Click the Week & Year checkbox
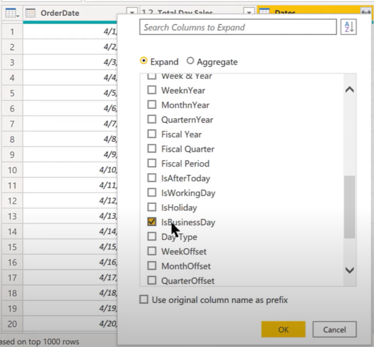The height and width of the screenshot is (347, 374). (x=152, y=76)
